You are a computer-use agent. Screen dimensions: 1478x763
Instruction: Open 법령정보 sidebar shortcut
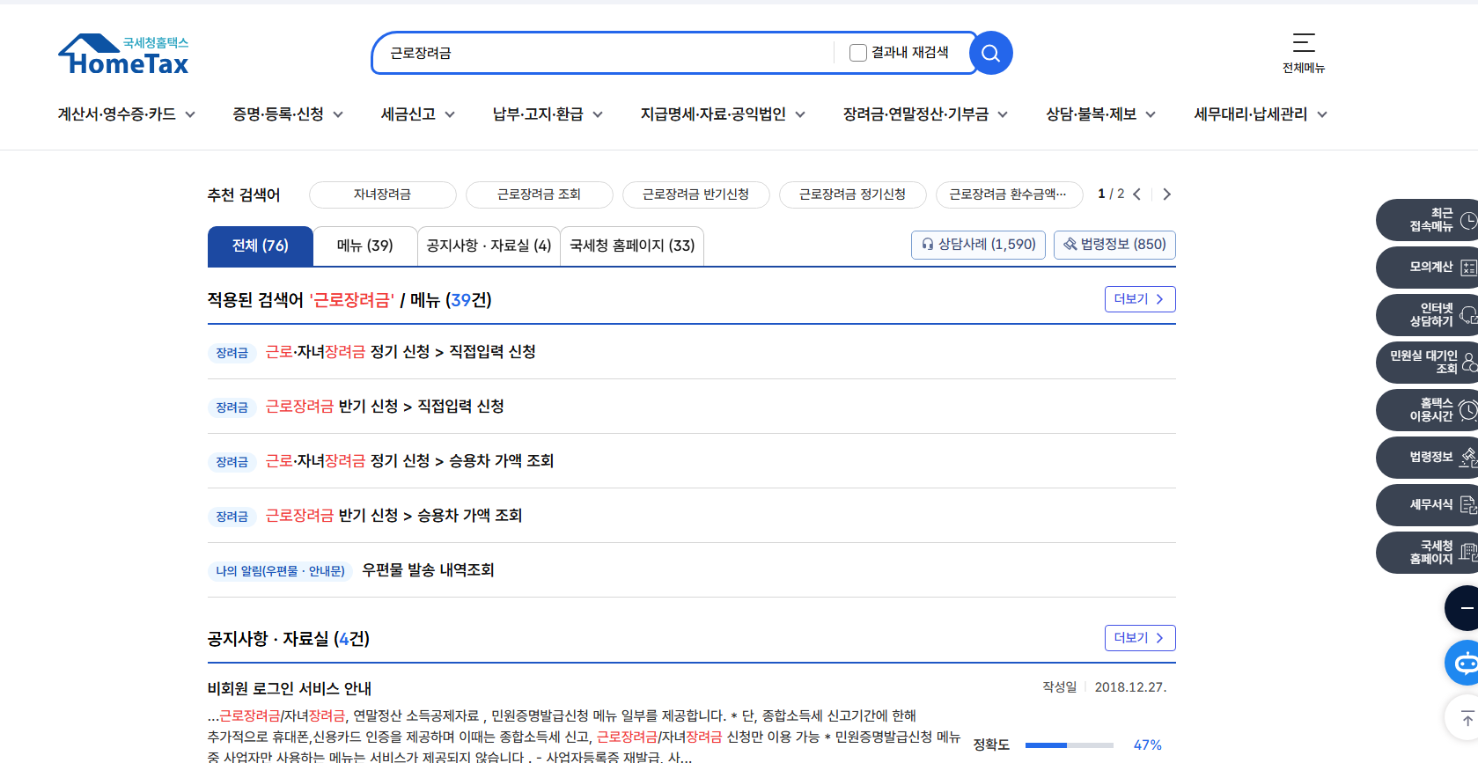[x=1427, y=458]
